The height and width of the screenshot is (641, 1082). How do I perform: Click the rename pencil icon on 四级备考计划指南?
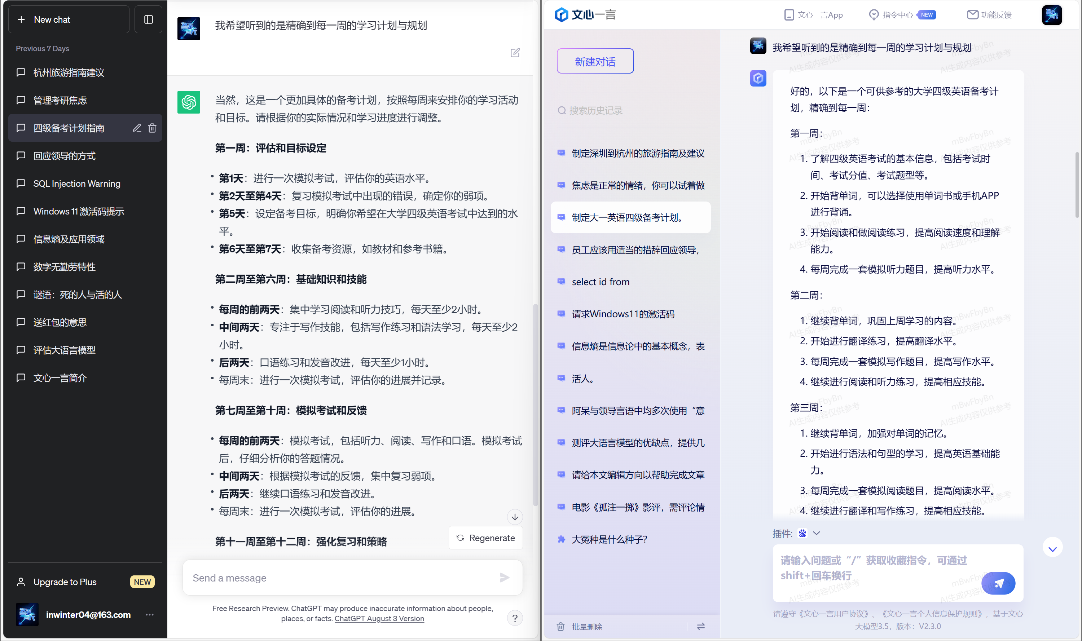pos(137,128)
